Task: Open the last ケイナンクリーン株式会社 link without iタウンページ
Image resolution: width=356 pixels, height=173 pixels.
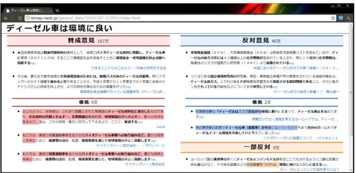Action: tap(145, 164)
